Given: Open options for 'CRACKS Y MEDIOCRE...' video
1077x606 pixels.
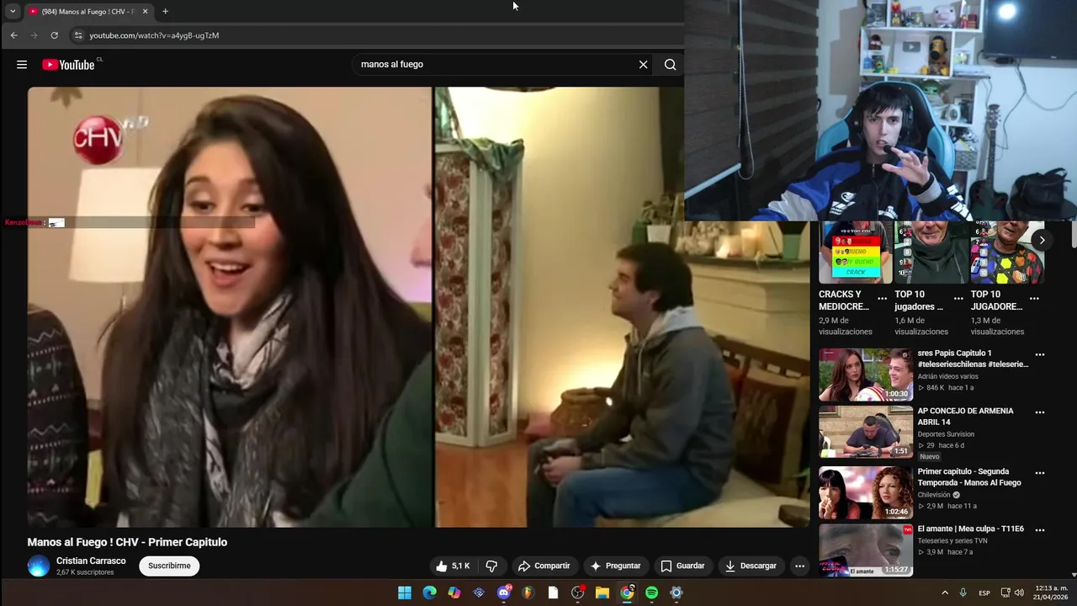Looking at the screenshot, I should [882, 299].
